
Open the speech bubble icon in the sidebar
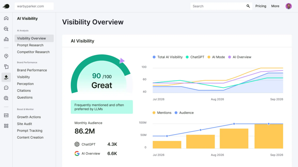6,88
